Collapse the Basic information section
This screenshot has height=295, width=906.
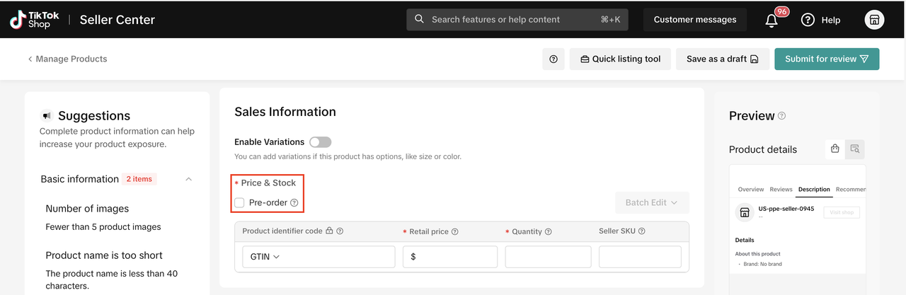click(188, 179)
